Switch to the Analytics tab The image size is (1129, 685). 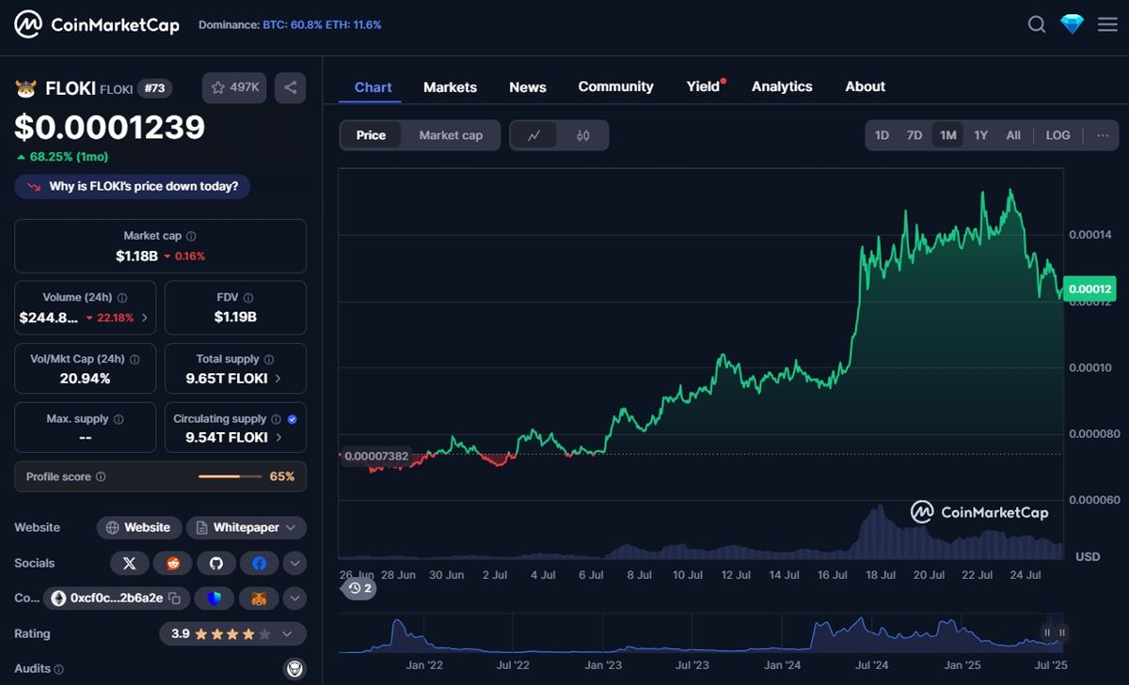tap(782, 86)
